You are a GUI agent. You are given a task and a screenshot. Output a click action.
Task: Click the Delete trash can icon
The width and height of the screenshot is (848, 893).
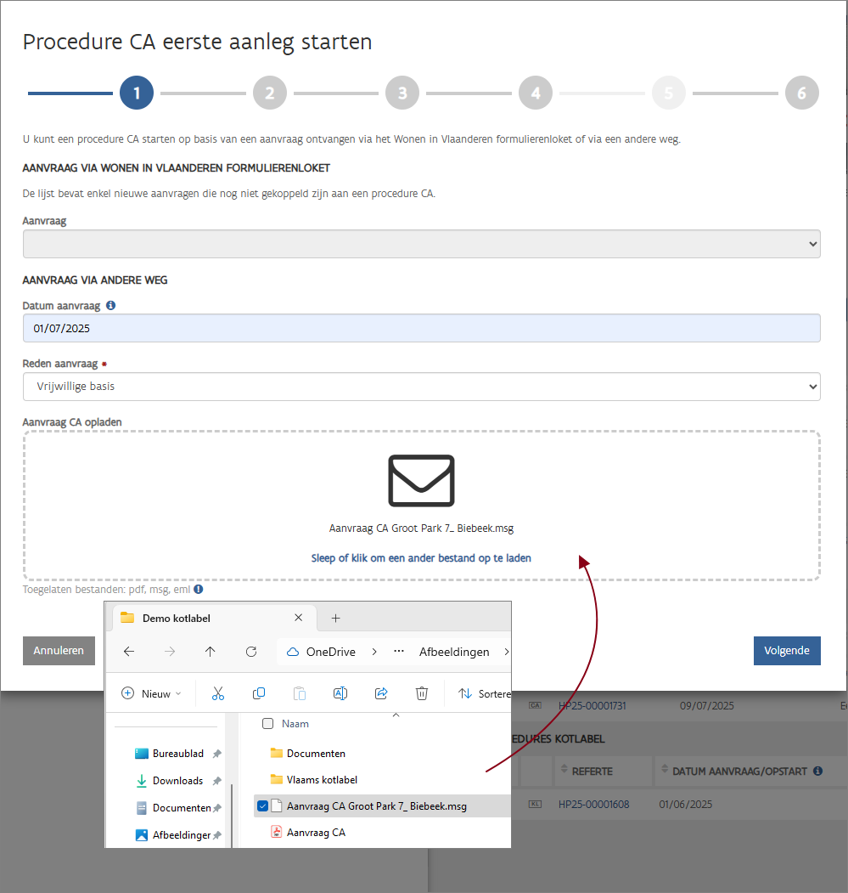tap(422, 693)
